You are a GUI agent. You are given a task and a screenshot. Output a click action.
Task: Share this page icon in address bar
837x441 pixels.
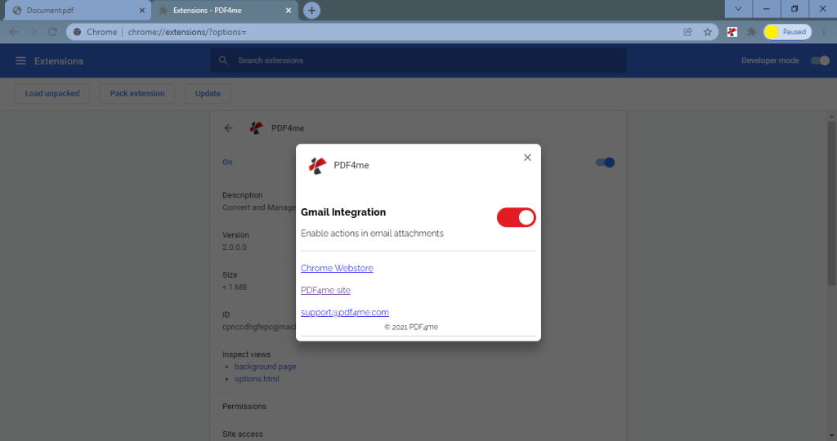tap(688, 32)
